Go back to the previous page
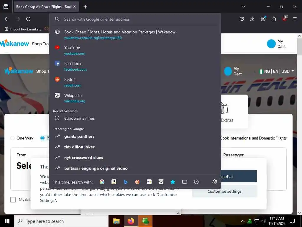 coord(7,19)
